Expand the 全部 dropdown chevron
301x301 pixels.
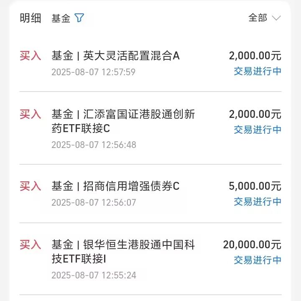pyautogui.click(x=276, y=18)
